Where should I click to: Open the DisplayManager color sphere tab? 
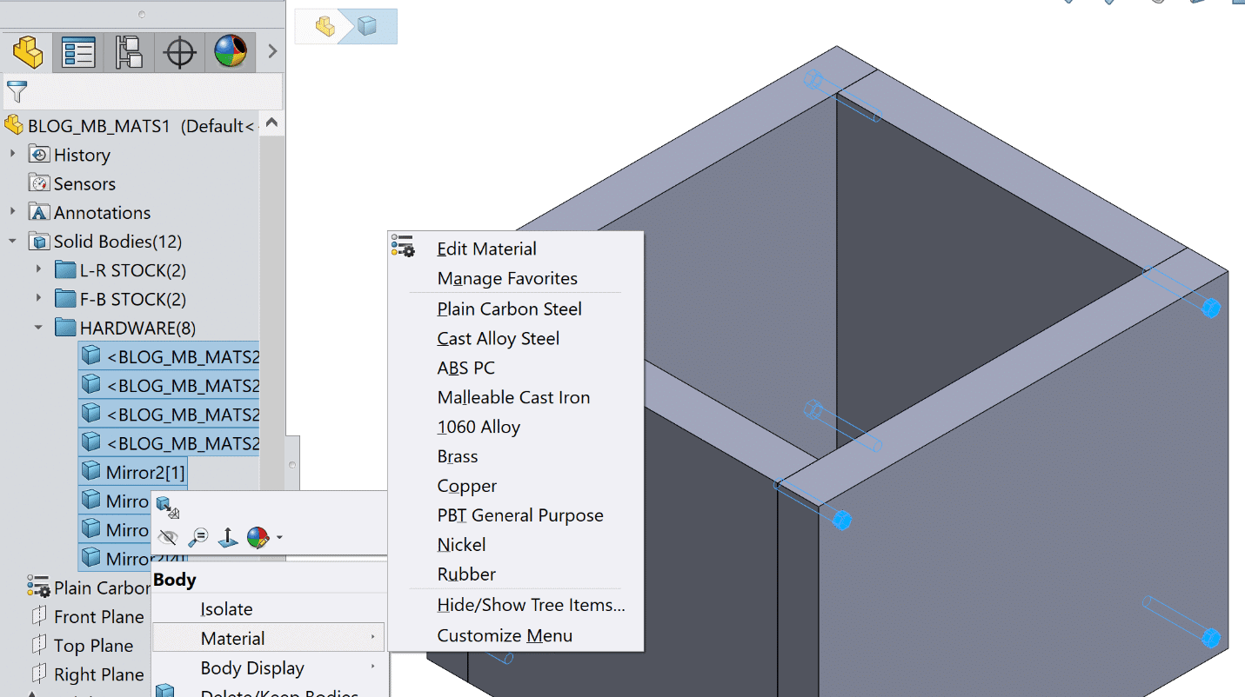231,52
